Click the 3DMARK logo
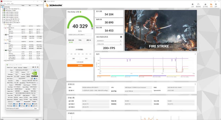This screenshot has width=221, height=120. tap(54, 5)
